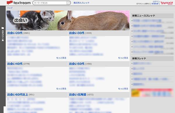The width and height of the screenshot is (175, 113).
Task: Click the search magnifier button
Action: [68, 3]
